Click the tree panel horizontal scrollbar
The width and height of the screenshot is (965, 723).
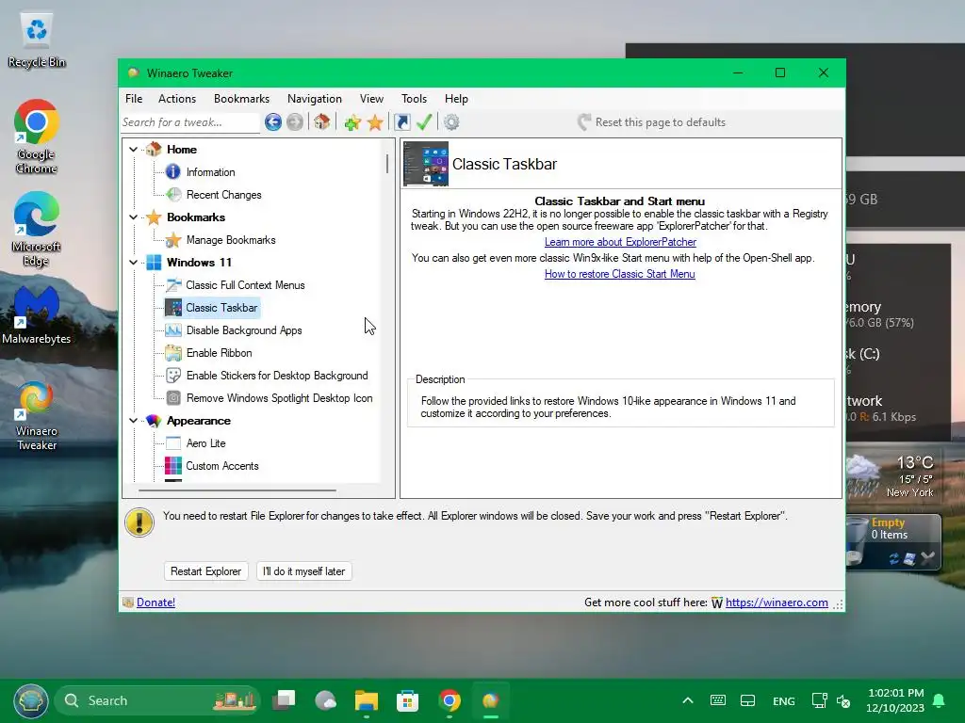[x=237, y=490]
